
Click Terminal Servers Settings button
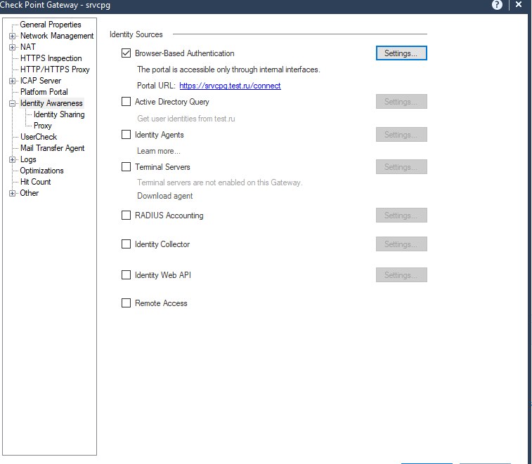point(401,167)
